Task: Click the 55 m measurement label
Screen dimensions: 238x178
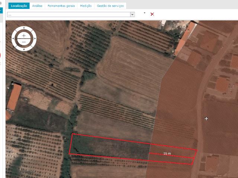Action: (x=167, y=153)
